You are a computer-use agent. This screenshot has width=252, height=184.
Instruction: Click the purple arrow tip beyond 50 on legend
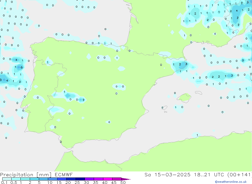coord(126,179)
